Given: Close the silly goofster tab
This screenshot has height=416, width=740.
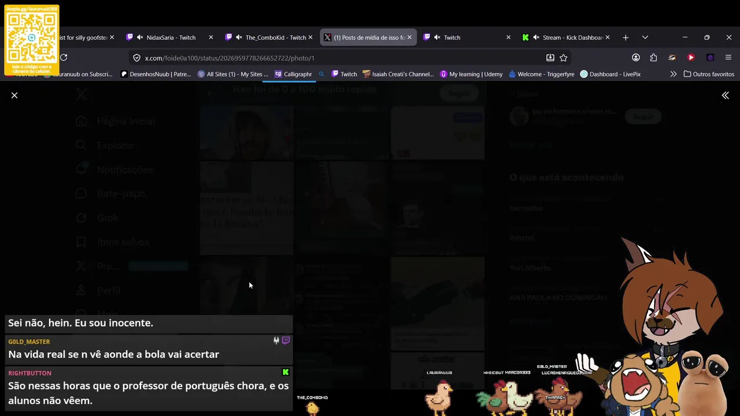Looking at the screenshot, I should click(112, 38).
